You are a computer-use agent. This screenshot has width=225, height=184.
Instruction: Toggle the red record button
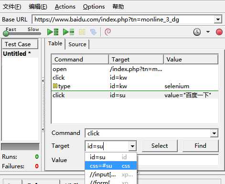click(x=219, y=32)
